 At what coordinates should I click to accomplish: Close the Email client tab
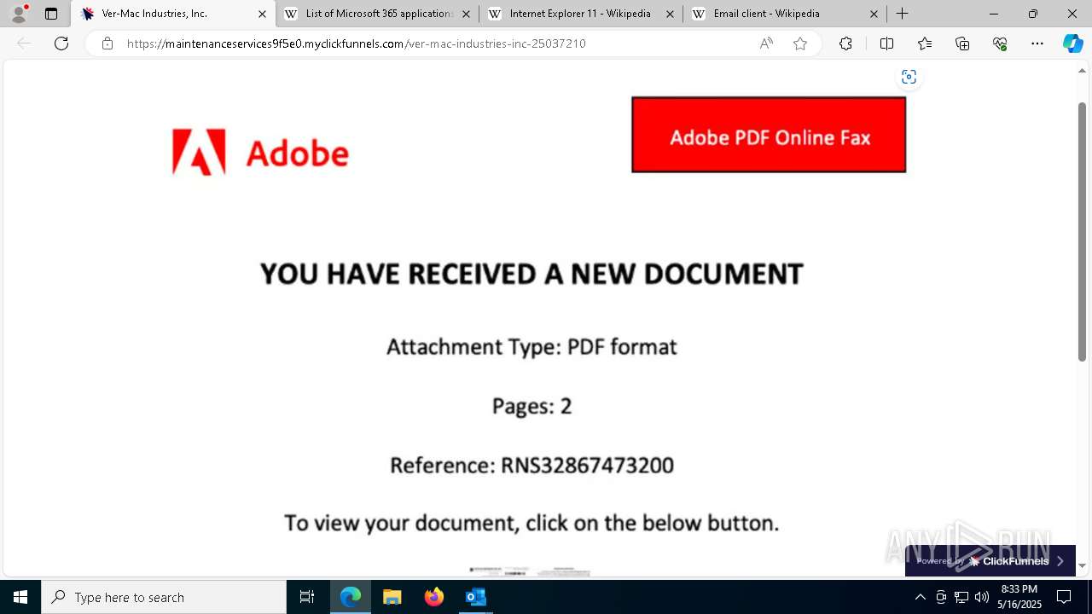874,14
